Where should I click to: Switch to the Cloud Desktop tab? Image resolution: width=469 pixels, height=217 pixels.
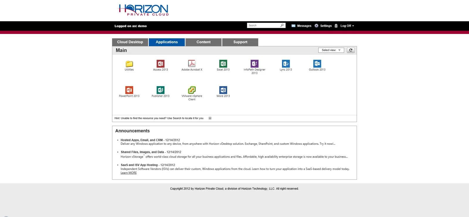coord(130,42)
